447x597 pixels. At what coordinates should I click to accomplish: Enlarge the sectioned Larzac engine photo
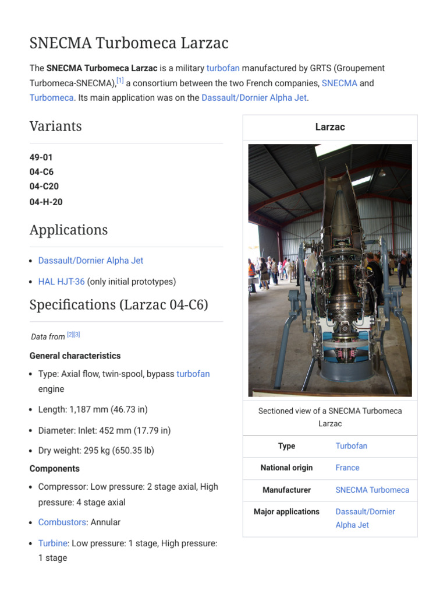tap(330, 271)
